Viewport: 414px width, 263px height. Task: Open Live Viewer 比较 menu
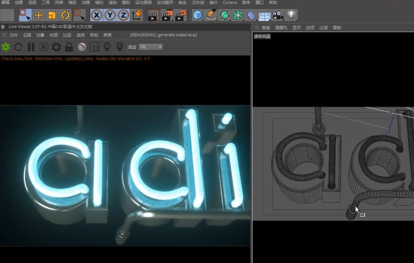[x=67, y=35]
